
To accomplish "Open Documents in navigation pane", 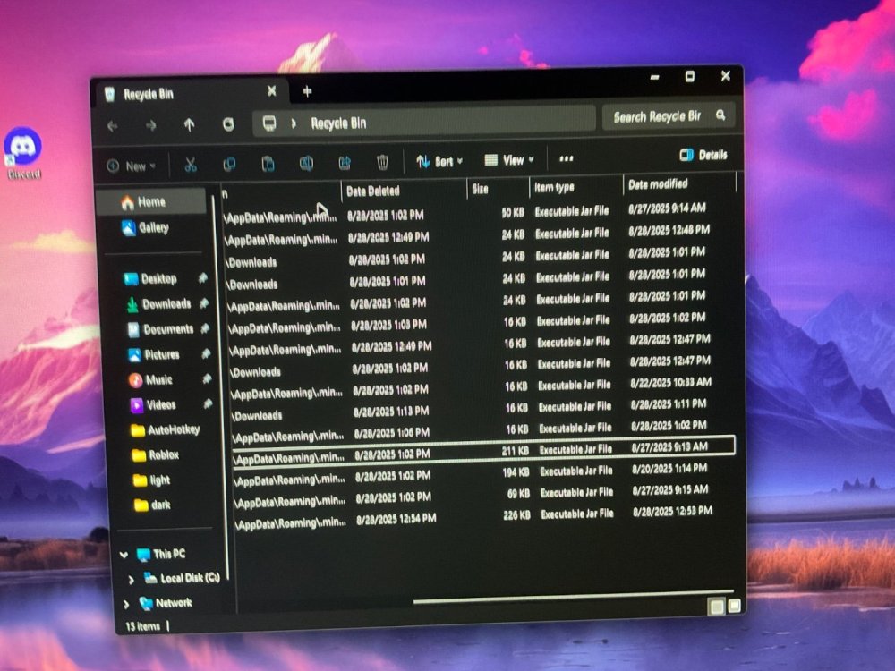I will click(160, 328).
